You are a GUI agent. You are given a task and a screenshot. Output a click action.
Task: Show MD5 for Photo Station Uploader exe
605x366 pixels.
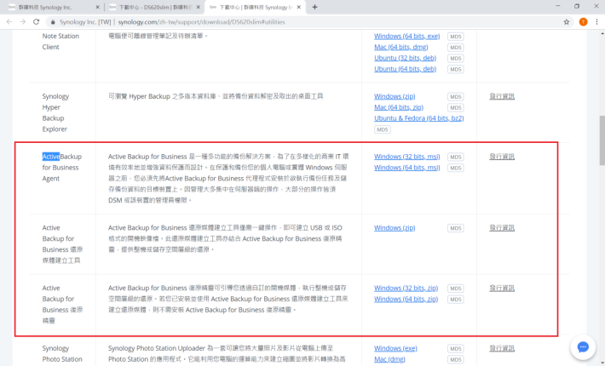coord(455,348)
